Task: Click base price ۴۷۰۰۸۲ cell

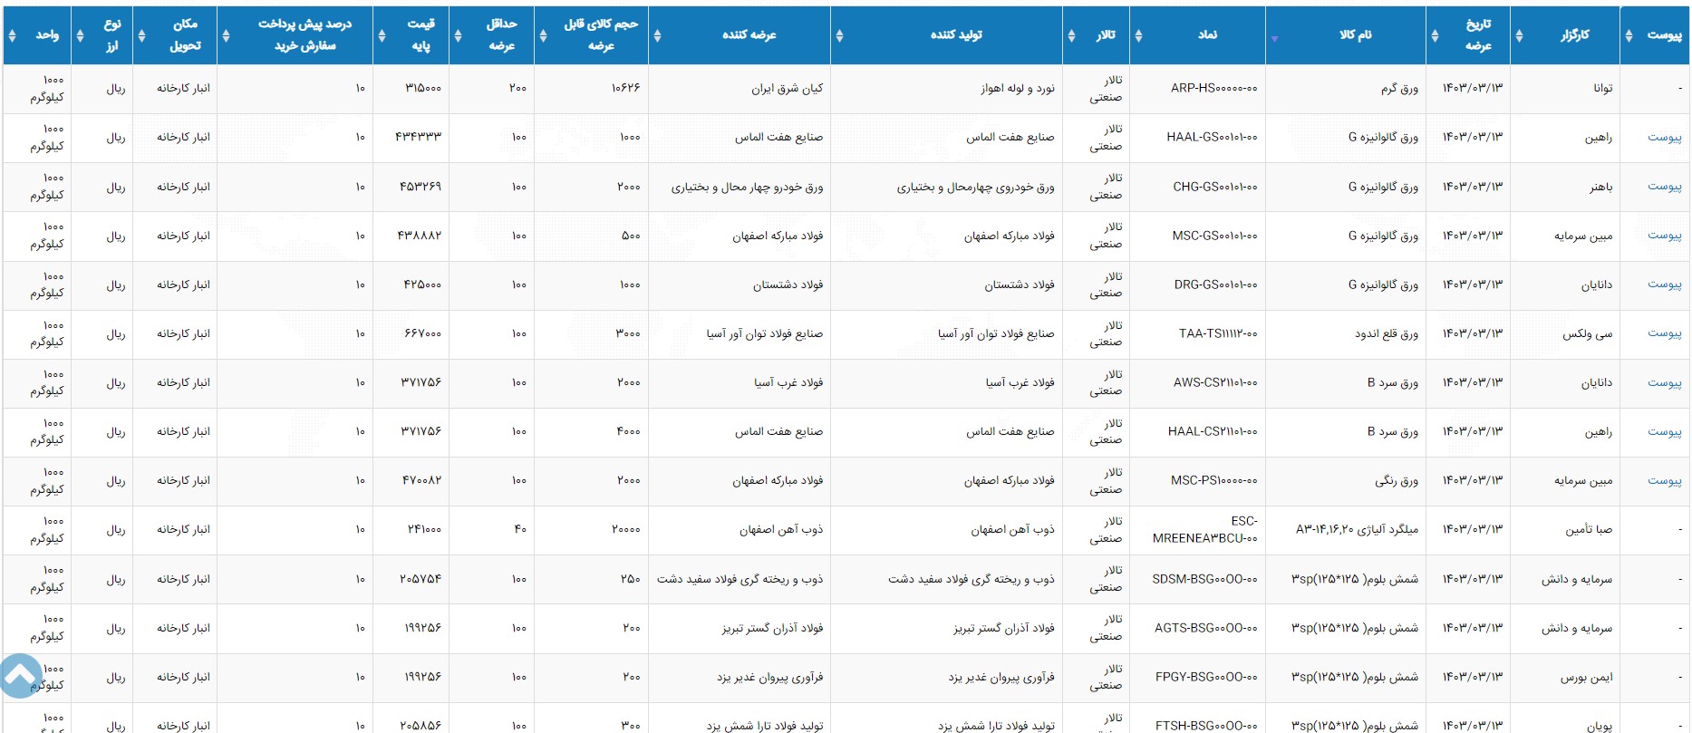Action: pyautogui.click(x=421, y=480)
